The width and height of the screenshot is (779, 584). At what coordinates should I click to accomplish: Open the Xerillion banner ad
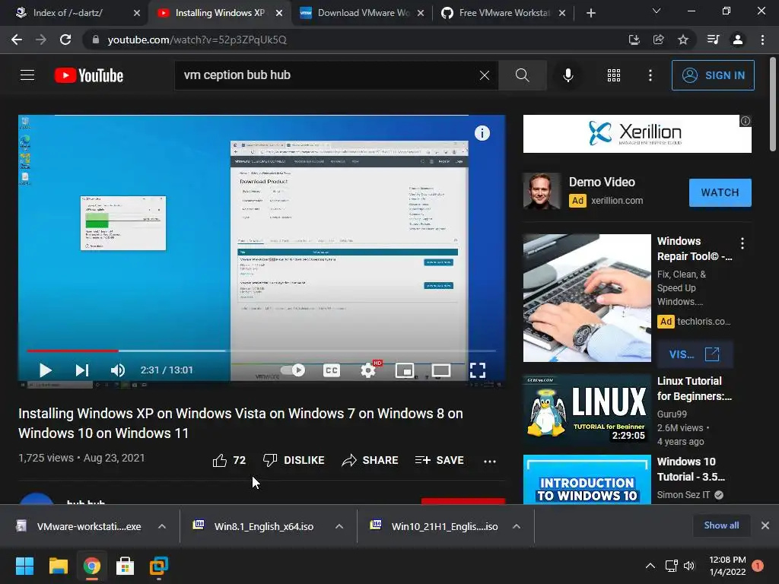click(x=637, y=134)
